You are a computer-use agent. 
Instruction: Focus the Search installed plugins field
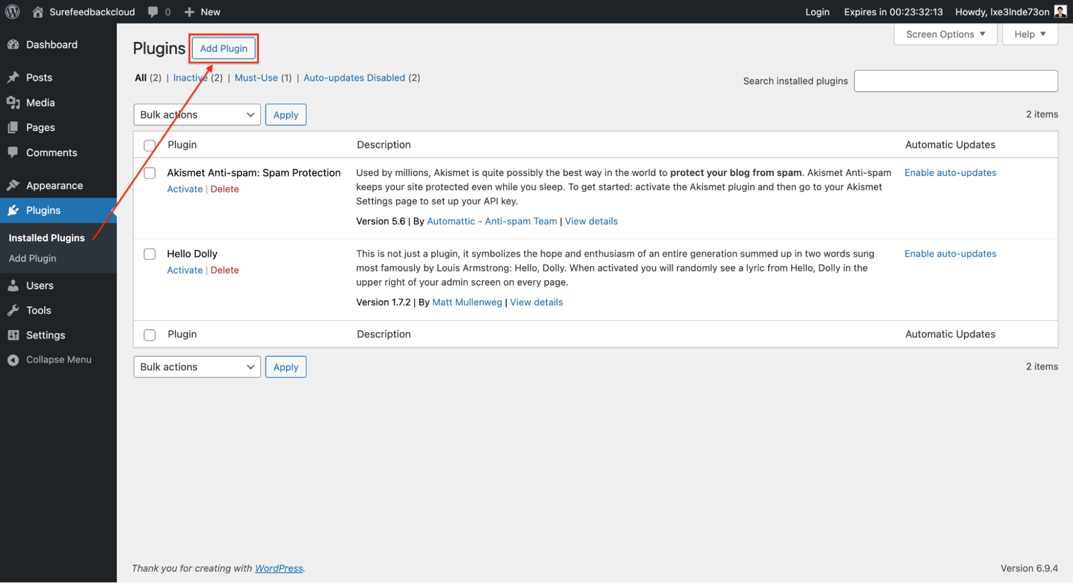click(955, 81)
